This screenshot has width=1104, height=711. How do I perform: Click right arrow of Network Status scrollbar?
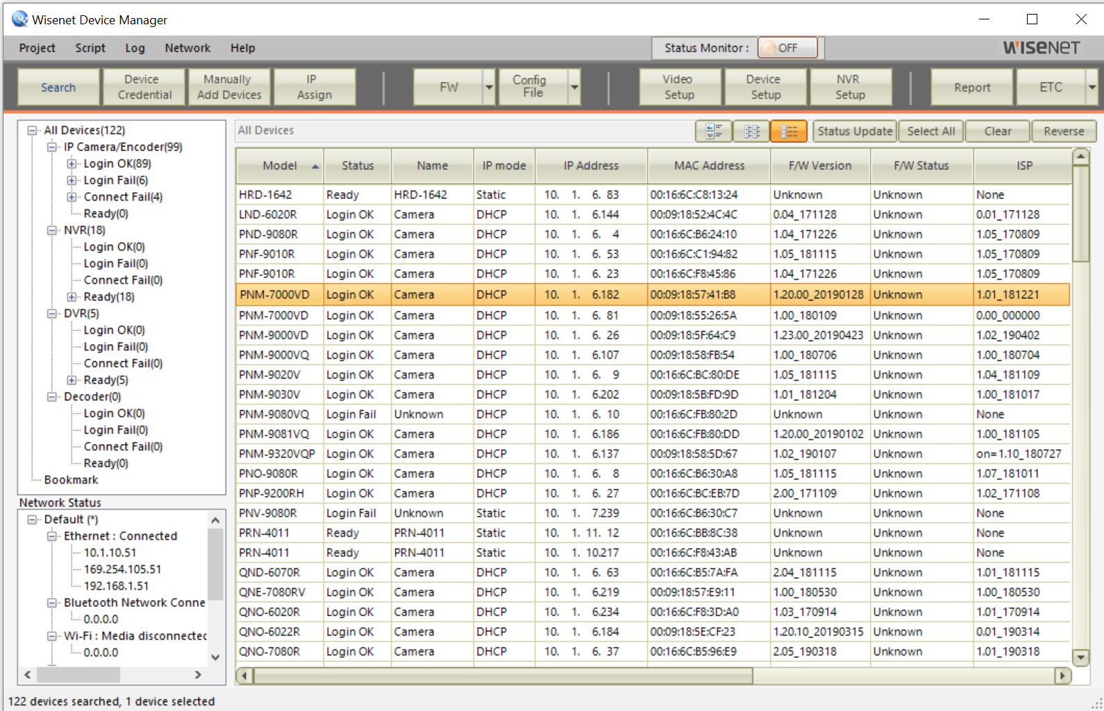[x=198, y=674]
